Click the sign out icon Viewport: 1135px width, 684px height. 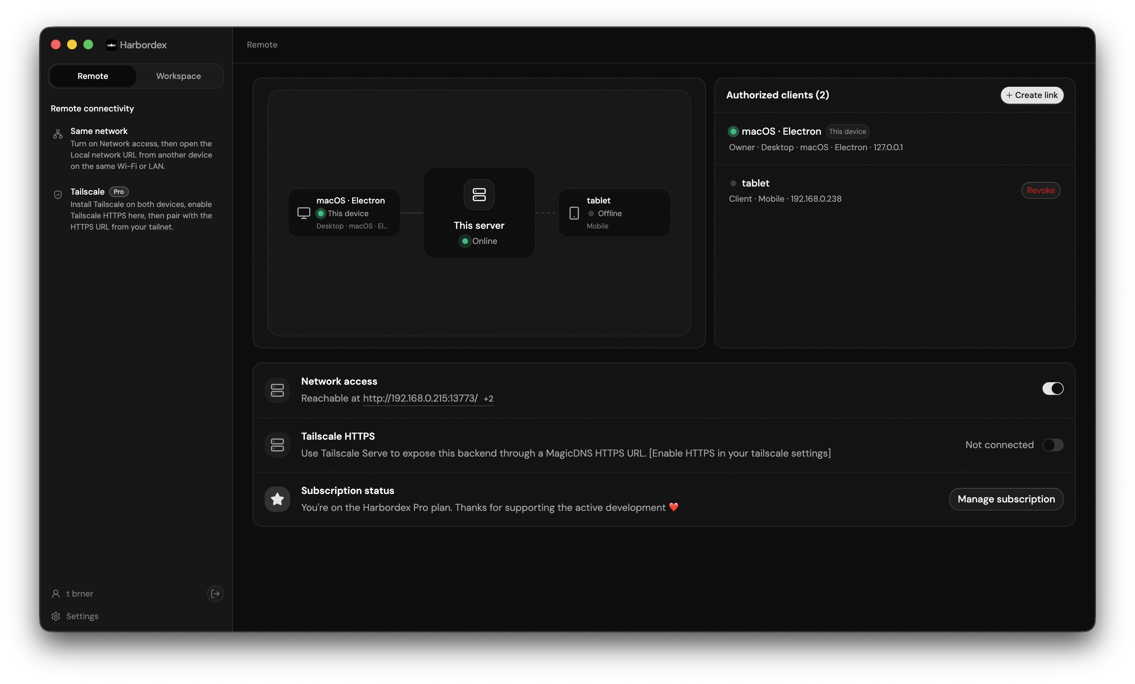[215, 593]
